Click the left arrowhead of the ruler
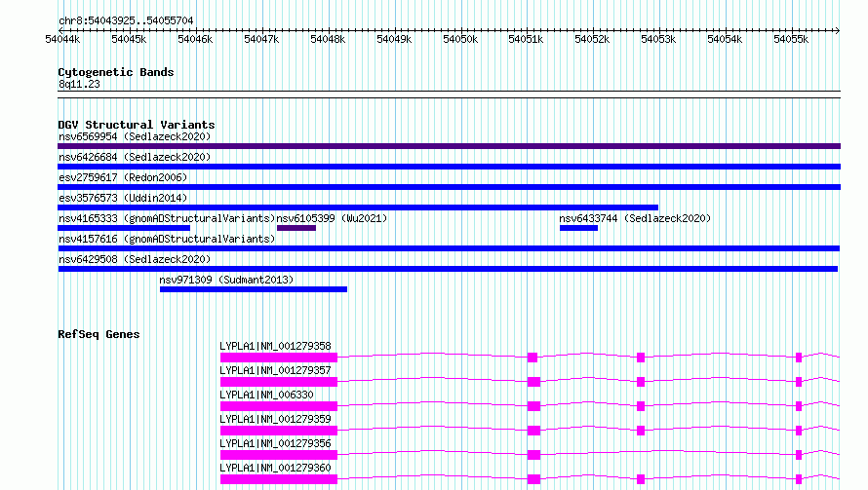 (x=60, y=30)
